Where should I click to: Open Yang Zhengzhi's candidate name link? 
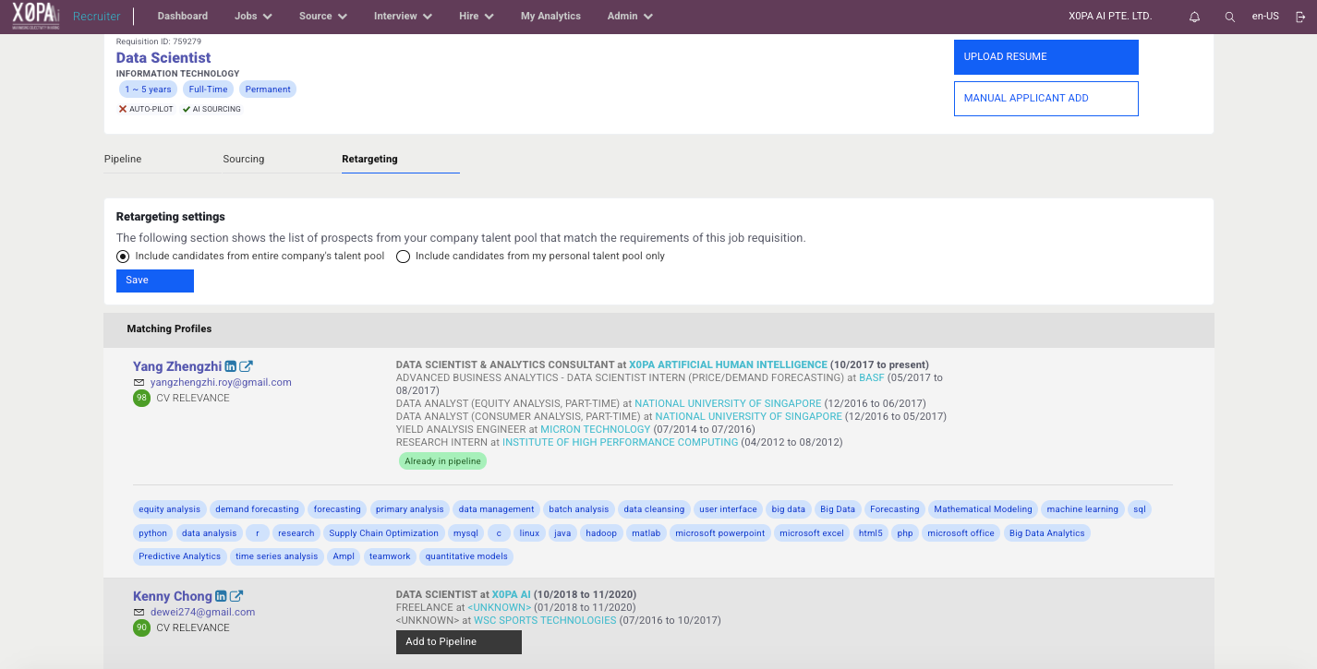pos(177,366)
